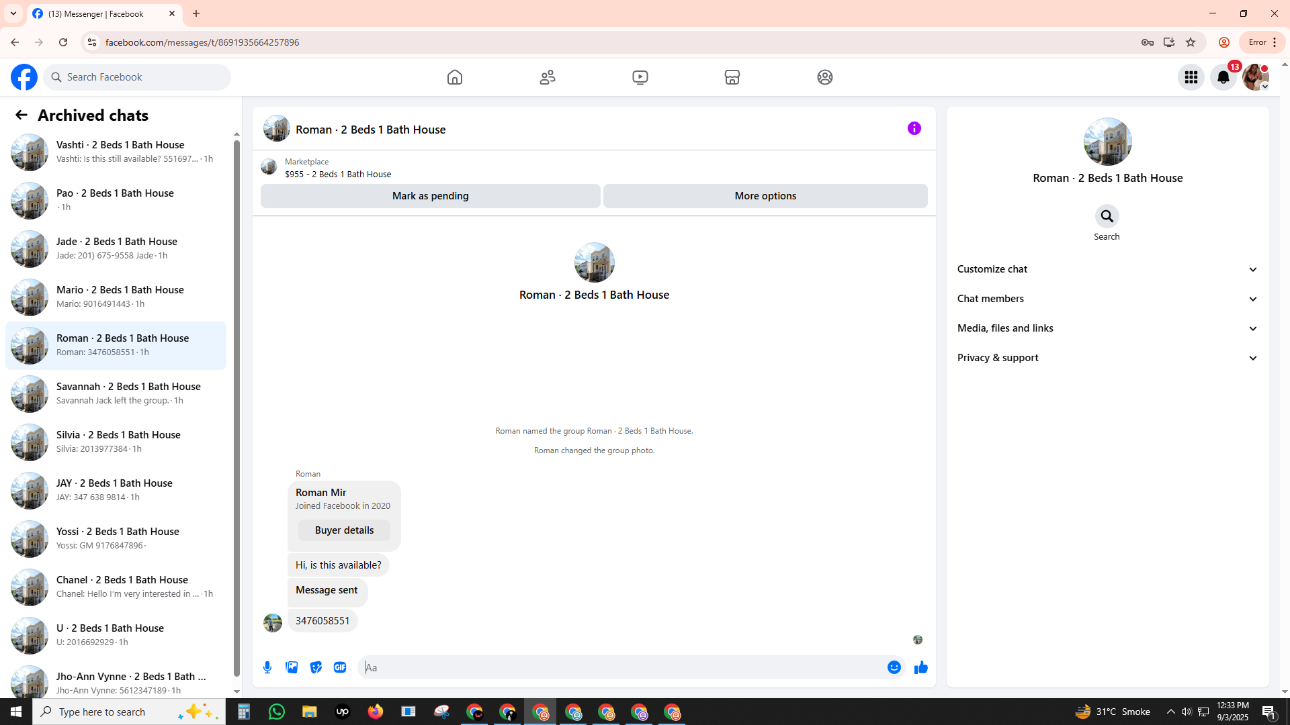Open Firefox from the taskbar

tap(375, 712)
